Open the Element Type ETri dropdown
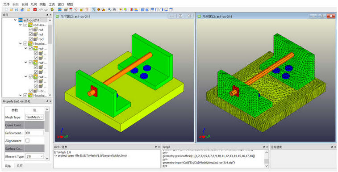This screenshot has width=338, height=172. point(34,156)
